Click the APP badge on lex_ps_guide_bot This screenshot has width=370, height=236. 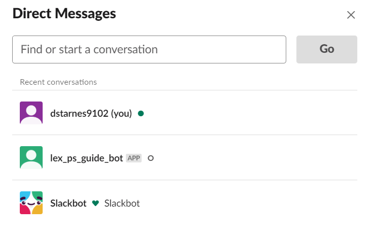134,158
